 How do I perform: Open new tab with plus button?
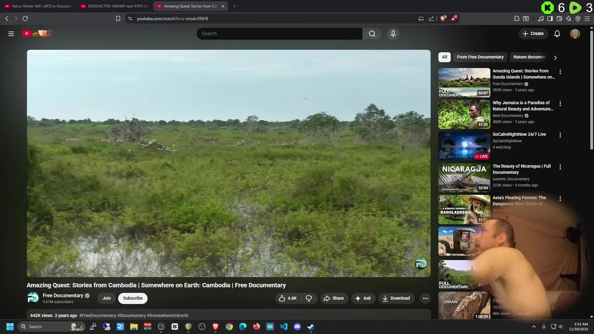tap(234, 6)
